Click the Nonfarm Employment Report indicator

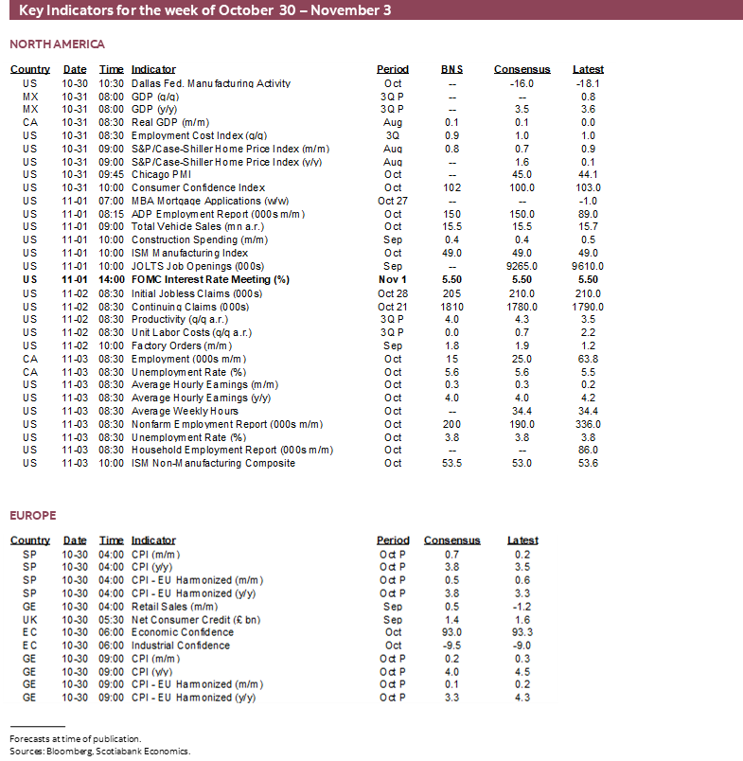(x=227, y=424)
